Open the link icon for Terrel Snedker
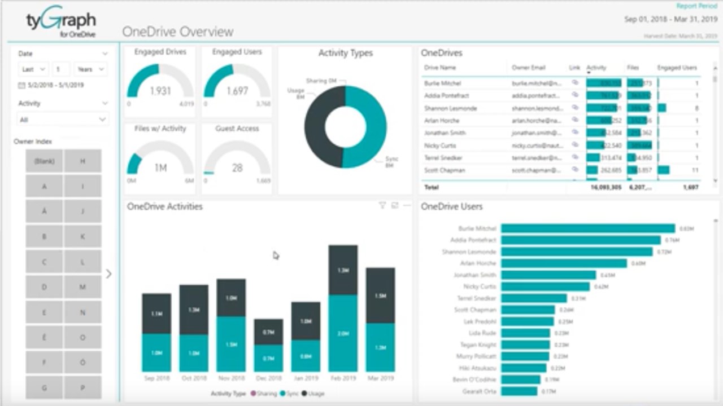 tap(575, 157)
